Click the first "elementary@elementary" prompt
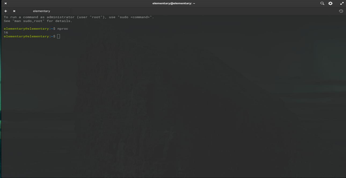The image size is (346, 178). [x=26, y=29]
